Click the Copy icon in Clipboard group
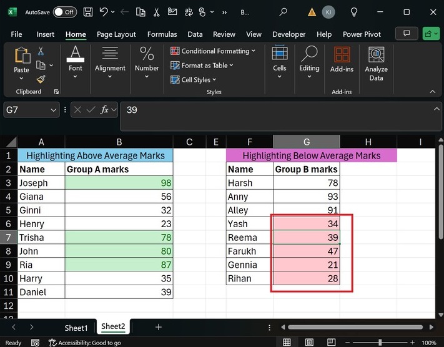Image resolution: width=444 pixels, height=347 pixels. (x=41, y=66)
